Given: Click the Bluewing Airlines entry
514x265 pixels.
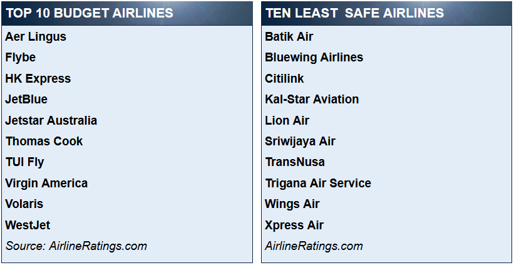Looking at the screenshot, I should click(x=314, y=58).
